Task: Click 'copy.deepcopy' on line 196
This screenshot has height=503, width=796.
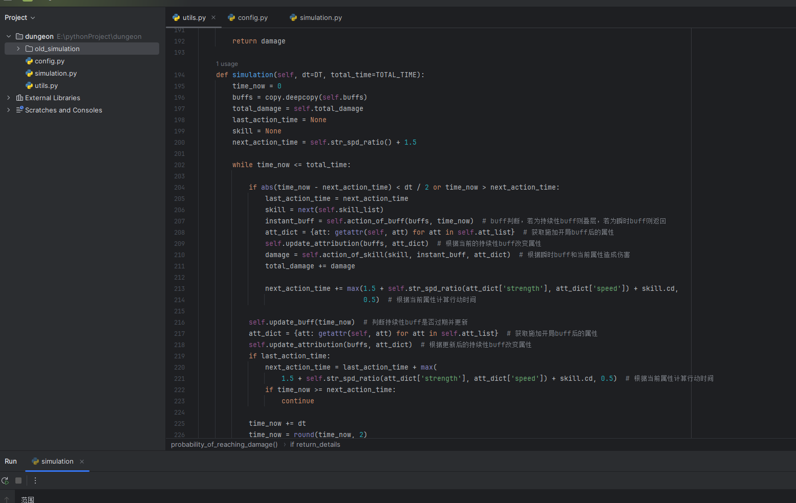Action: click(292, 97)
